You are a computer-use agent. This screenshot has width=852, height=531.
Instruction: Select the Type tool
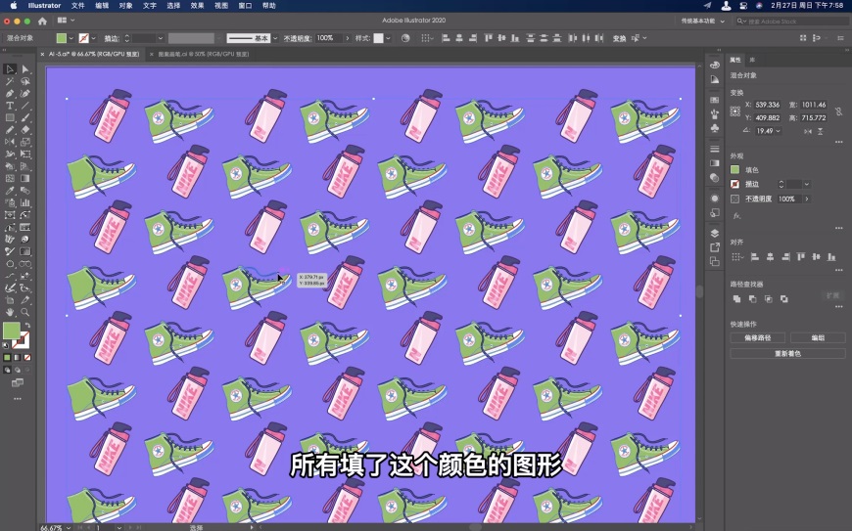coord(9,106)
